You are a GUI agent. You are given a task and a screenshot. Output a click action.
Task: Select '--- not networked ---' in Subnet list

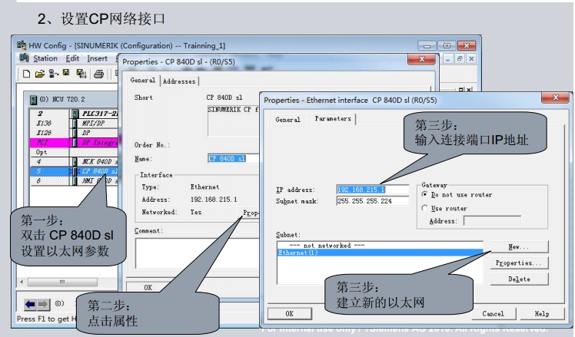pos(380,246)
